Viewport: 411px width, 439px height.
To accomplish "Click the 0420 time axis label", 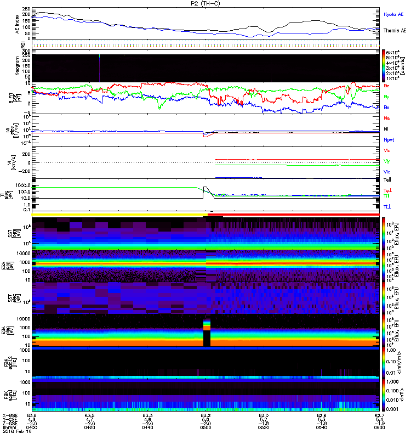I will [89, 427].
